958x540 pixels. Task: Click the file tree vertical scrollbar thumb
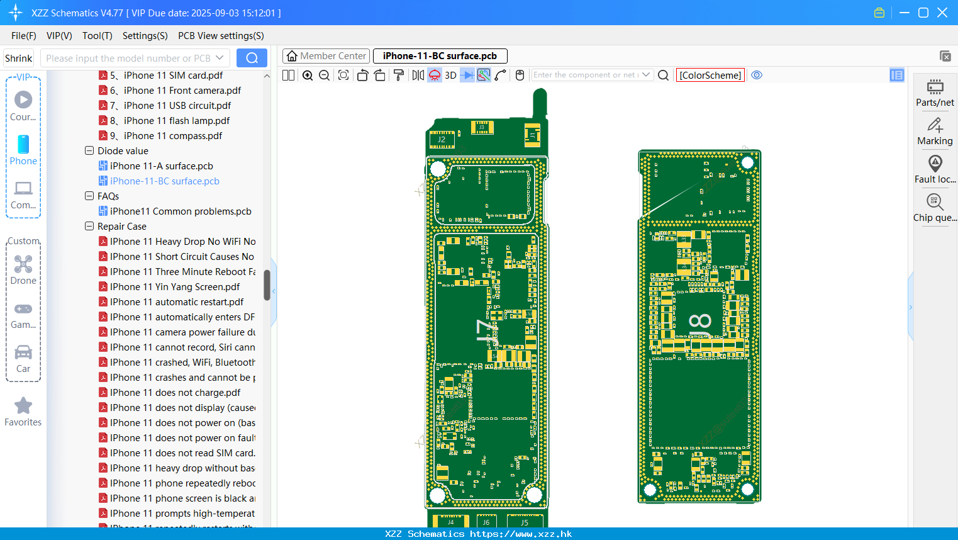click(267, 284)
